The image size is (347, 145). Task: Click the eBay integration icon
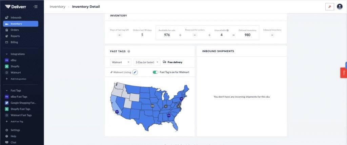tap(7, 60)
